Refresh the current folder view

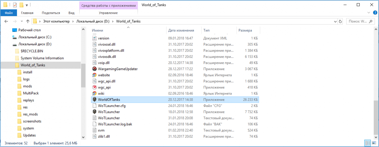(x=340, y=21)
